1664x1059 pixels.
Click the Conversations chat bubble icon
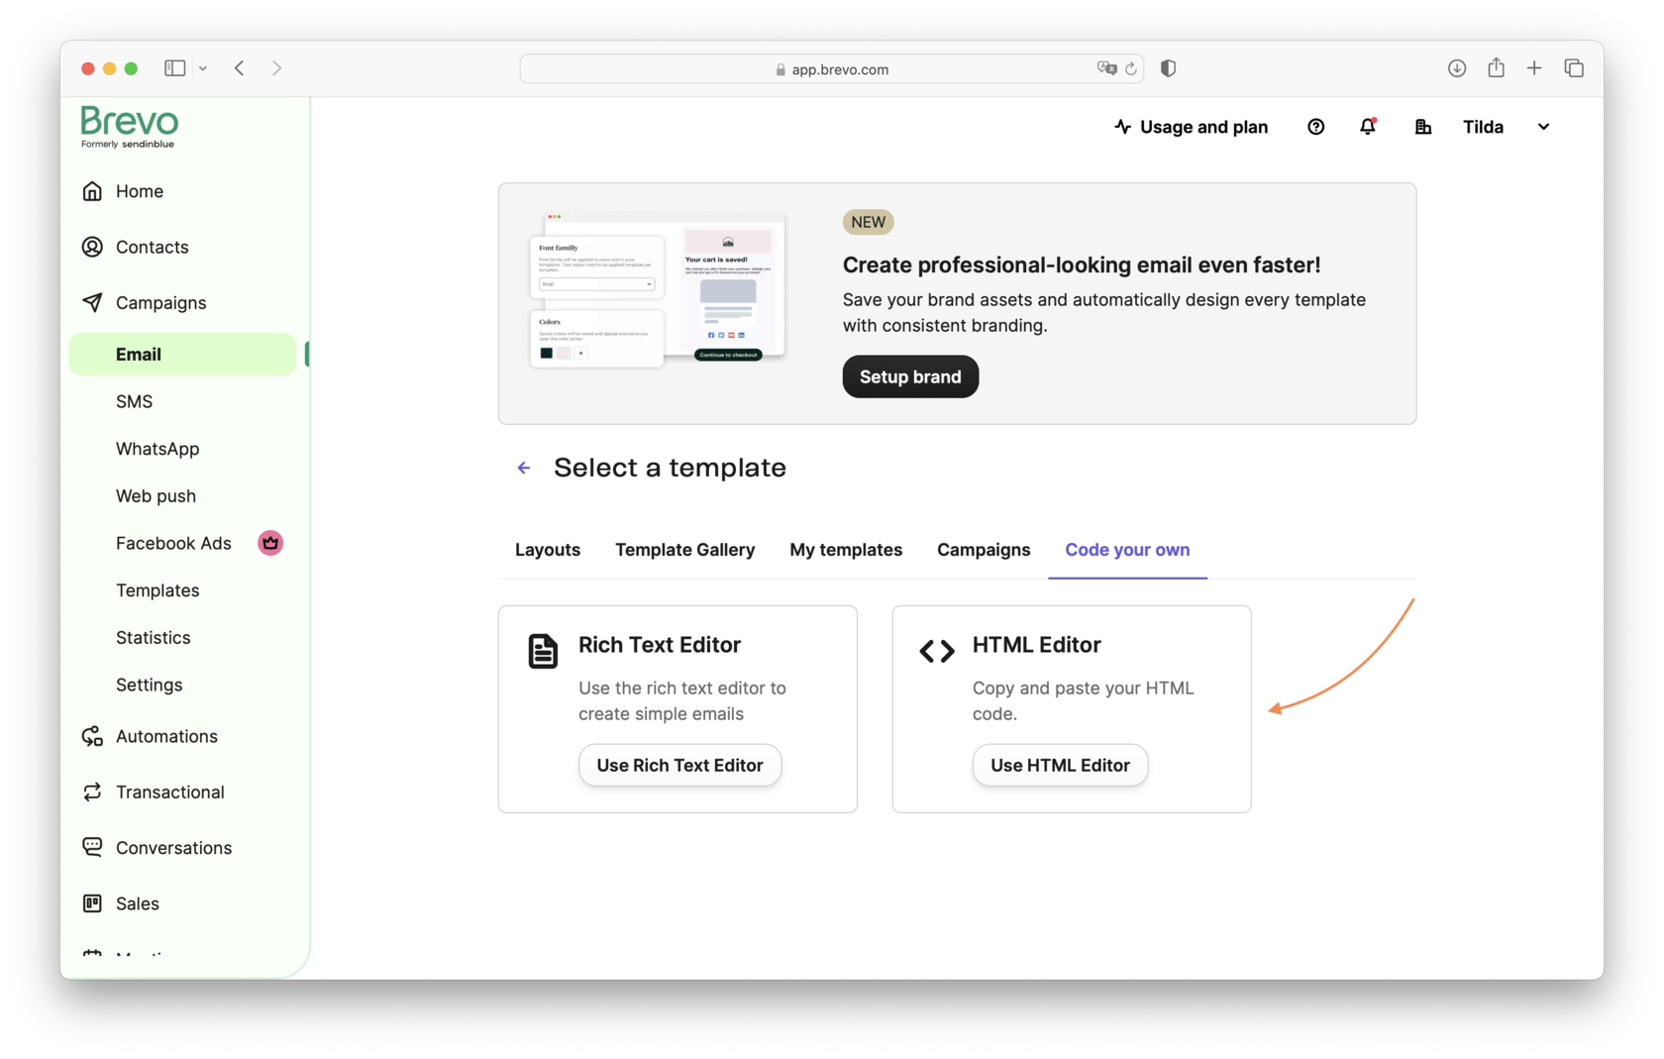click(x=92, y=847)
